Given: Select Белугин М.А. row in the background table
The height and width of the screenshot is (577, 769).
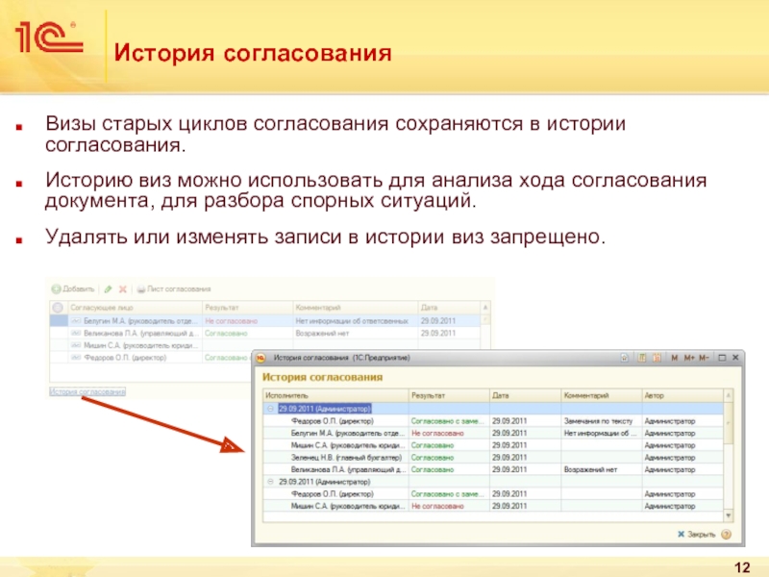Looking at the screenshot, I should (x=265, y=321).
